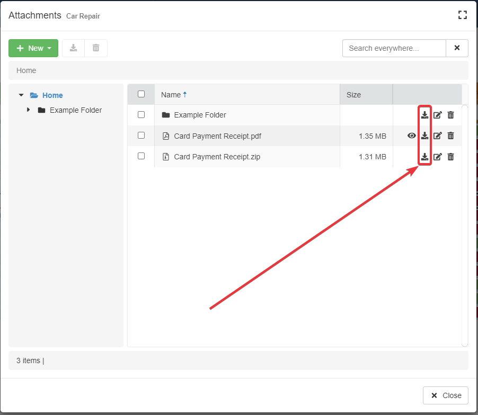
Task: Delete Card Payment Receipt.zip with trash icon
Action: (450, 157)
